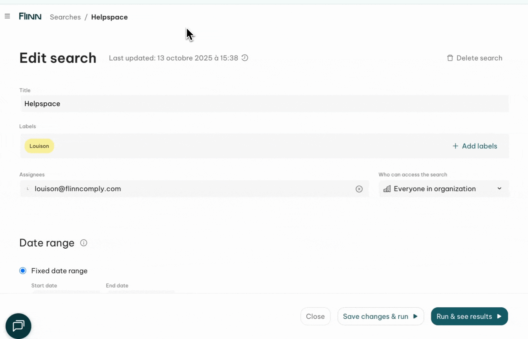528x339 pixels.
Task: Click into the Title field containing Helpspace
Action: click(264, 104)
